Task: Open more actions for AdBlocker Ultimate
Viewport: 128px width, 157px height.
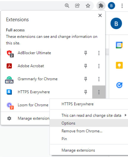Action: coord(99,53)
